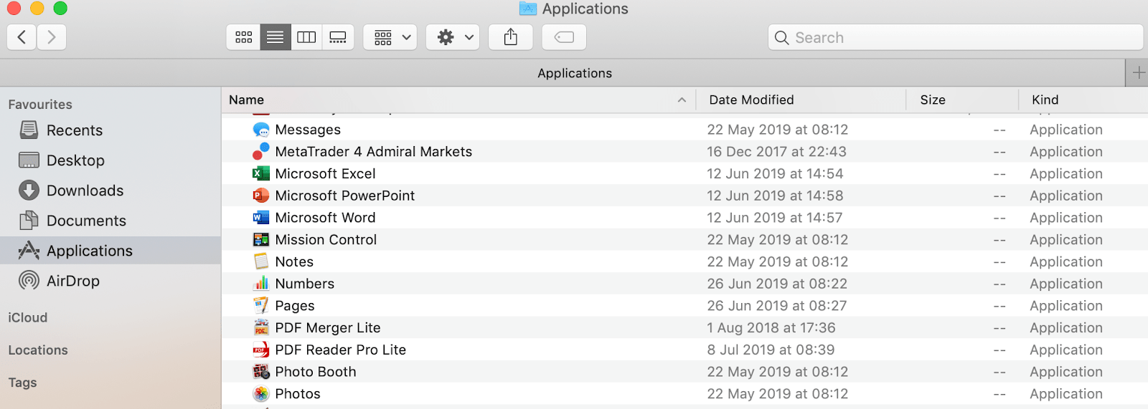Select the PDF Merger Lite icon
Viewport: 1148px width, 409px height.
(261, 327)
